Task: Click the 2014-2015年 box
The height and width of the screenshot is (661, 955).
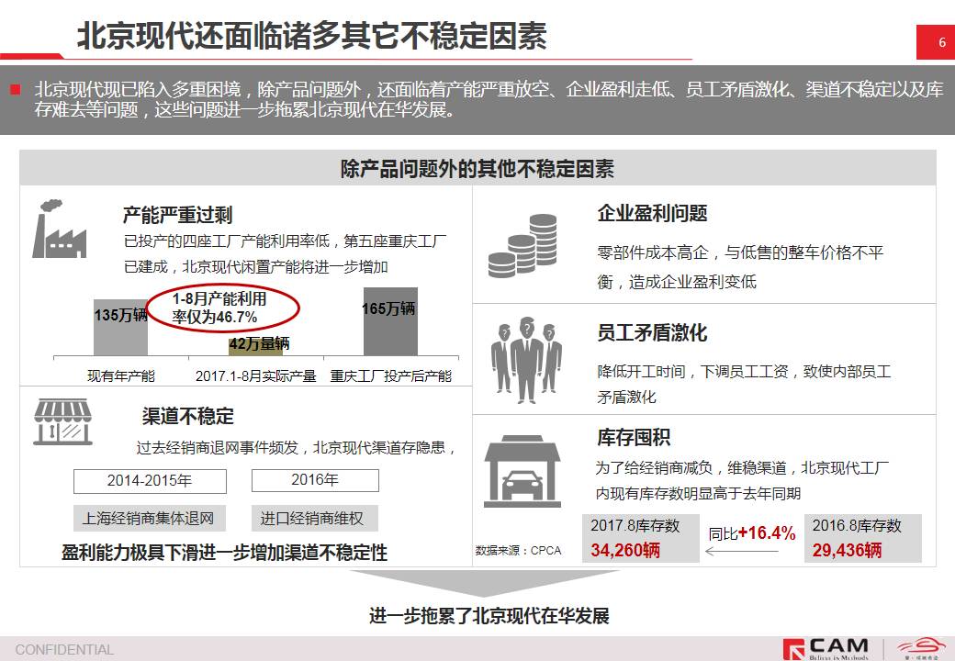Action: click(150, 481)
